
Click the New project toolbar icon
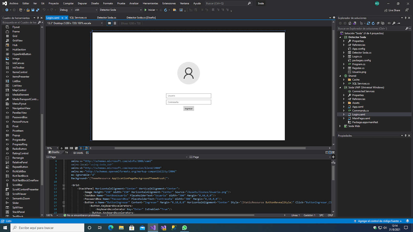click(x=21, y=10)
